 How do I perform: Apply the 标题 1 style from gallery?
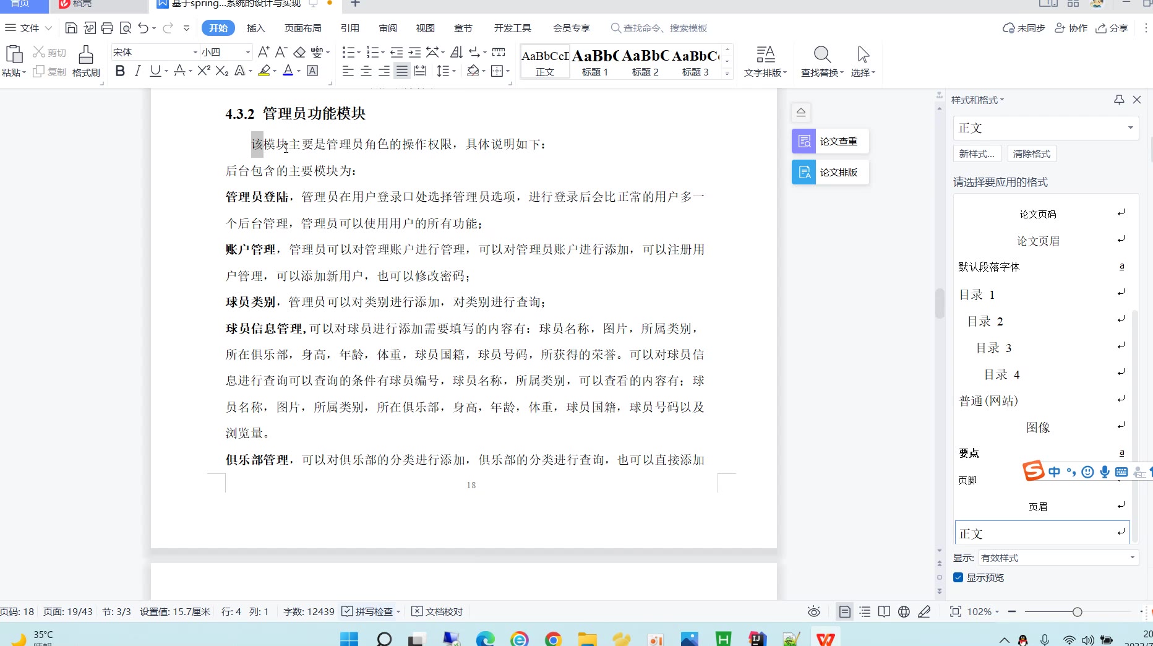tap(594, 61)
